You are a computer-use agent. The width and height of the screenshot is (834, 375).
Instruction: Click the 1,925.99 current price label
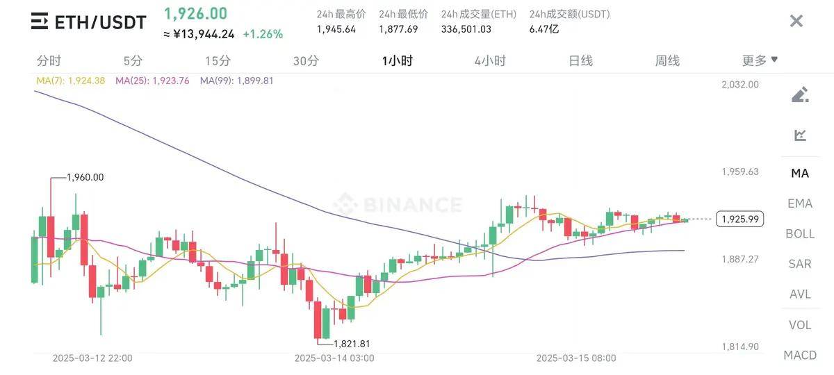coord(739,219)
